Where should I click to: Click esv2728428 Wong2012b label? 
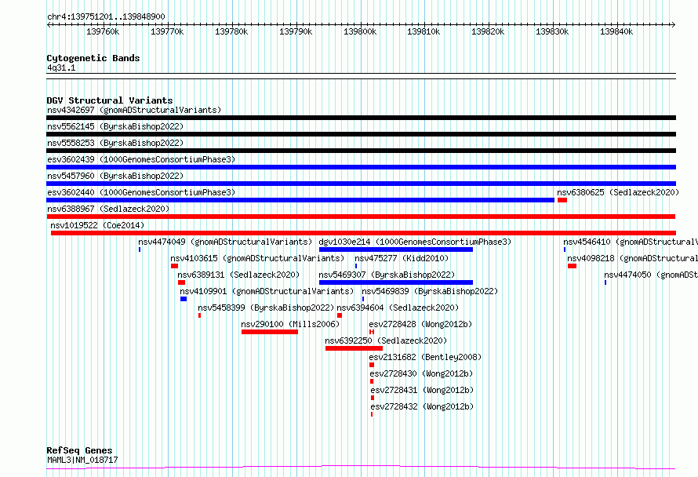(420, 324)
